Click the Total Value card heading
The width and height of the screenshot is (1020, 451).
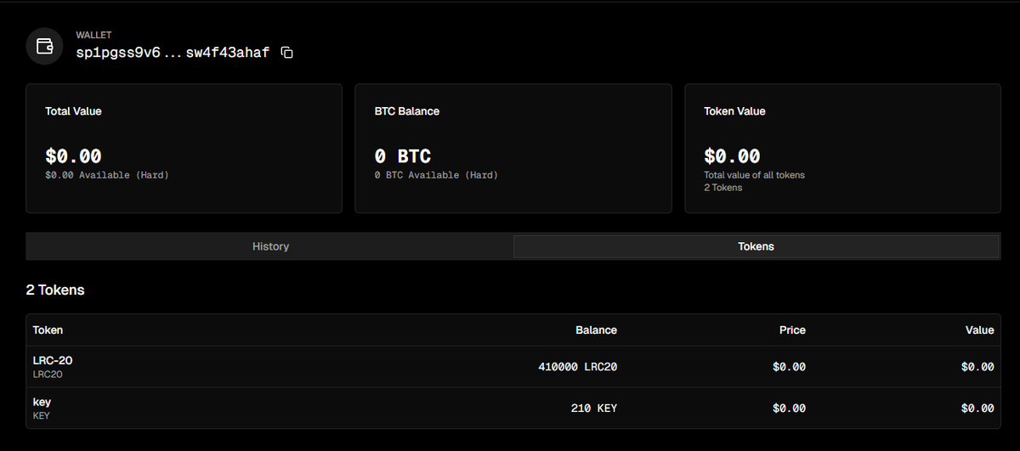point(73,111)
